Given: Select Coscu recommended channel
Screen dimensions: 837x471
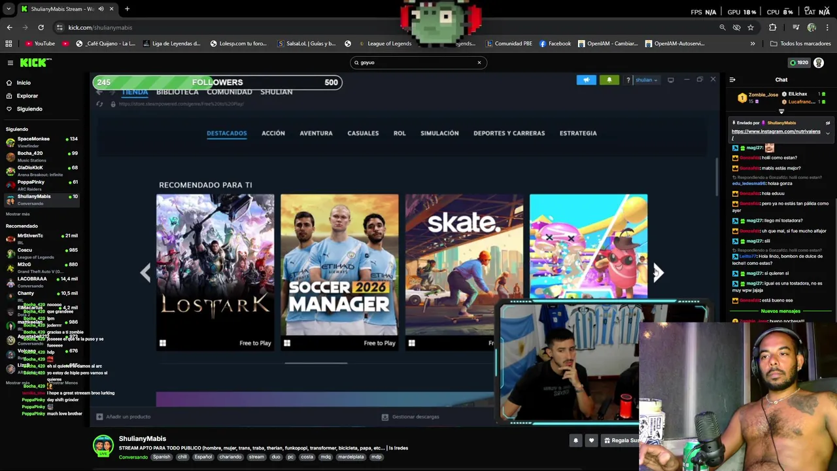Looking at the screenshot, I should point(41,253).
